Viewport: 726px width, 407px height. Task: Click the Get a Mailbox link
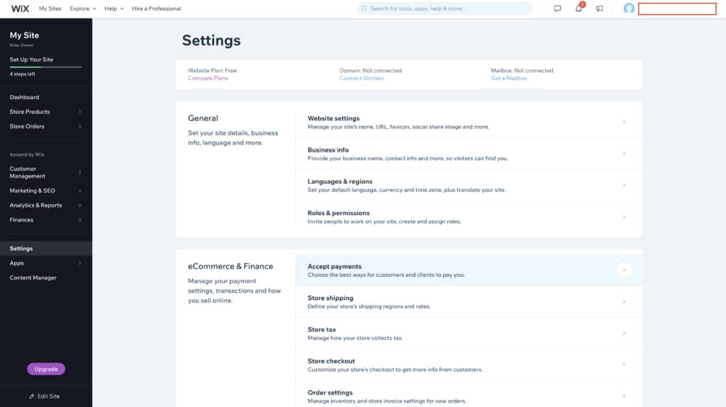coord(509,78)
